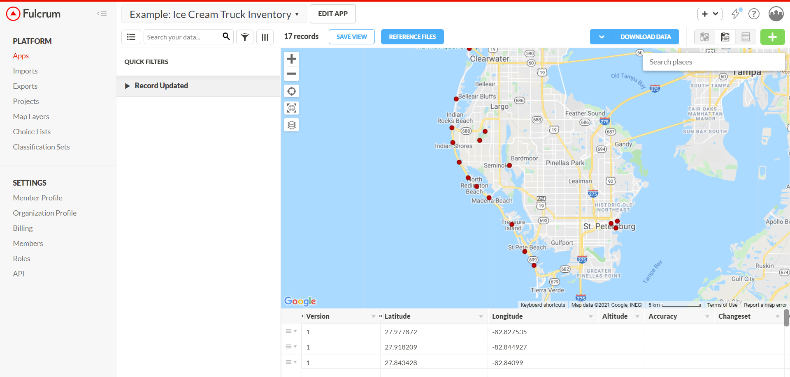Open the help question mark icon

pyautogui.click(x=753, y=14)
